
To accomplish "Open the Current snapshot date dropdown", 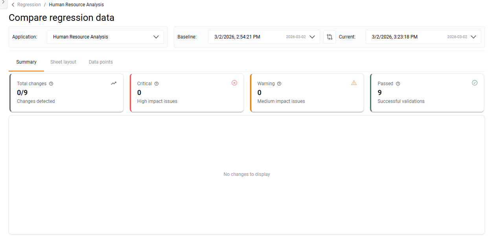I will (x=473, y=37).
